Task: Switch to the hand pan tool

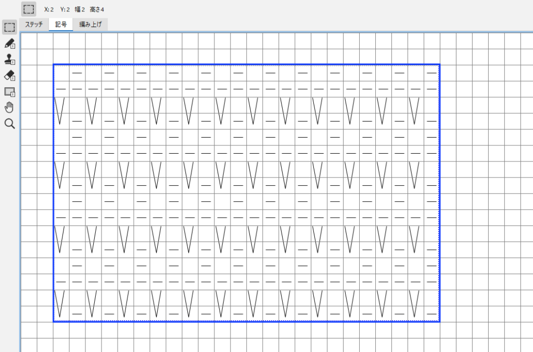Action: point(9,107)
